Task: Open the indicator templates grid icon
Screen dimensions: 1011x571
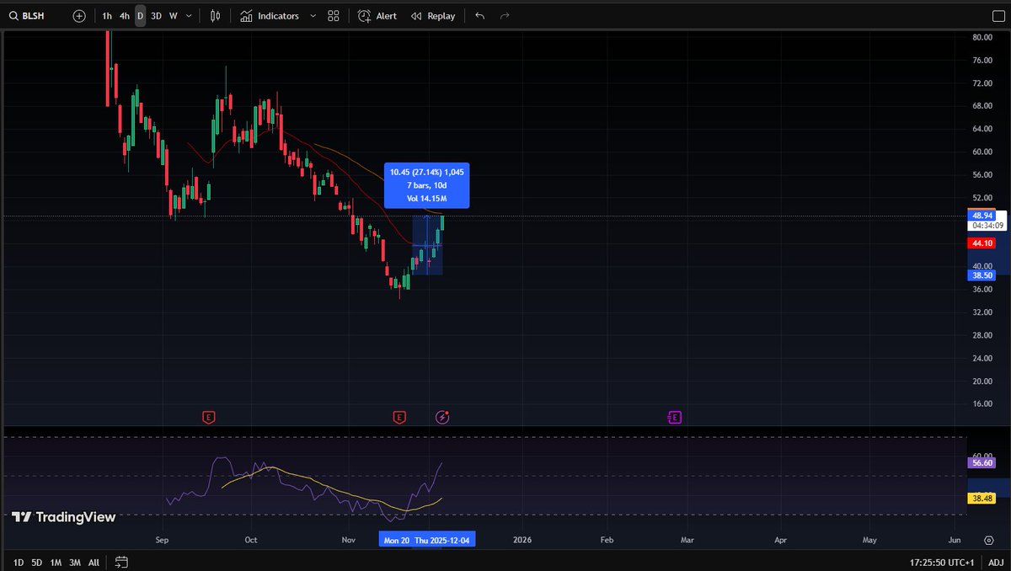Action: (334, 16)
